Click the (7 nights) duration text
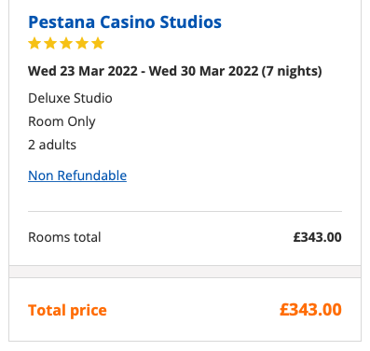The height and width of the screenshot is (351, 370). pos(292,71)
